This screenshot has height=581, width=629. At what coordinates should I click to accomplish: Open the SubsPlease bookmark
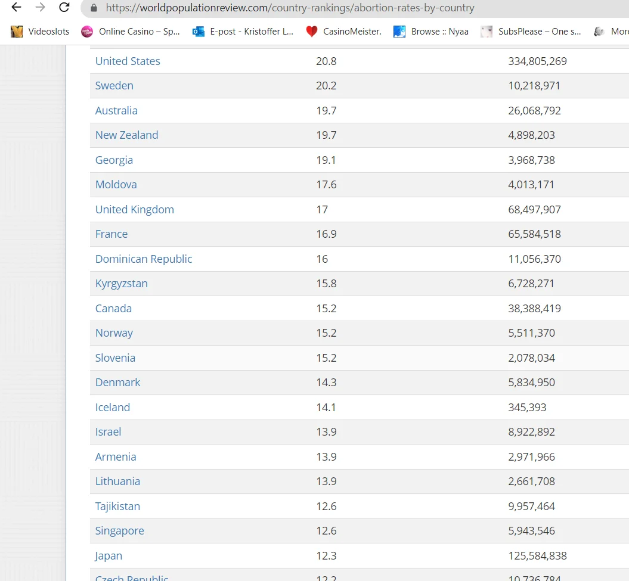pyautogui.click(x=531, y=31)
